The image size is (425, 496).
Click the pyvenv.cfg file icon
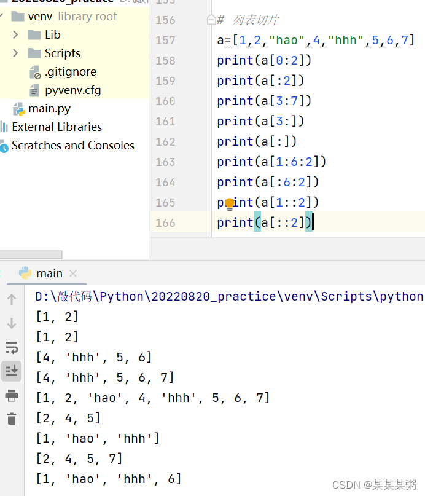[34, 90]
